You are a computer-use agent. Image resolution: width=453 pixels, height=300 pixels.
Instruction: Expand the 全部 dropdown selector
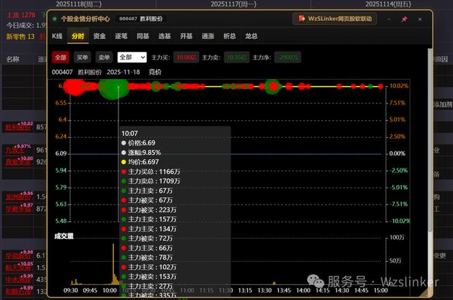(x=132, y=57)
